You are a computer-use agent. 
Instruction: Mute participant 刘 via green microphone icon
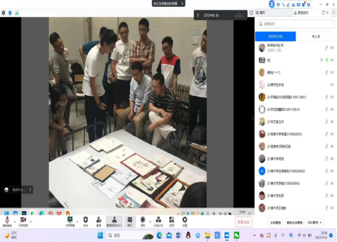click(x=327, y=60)
